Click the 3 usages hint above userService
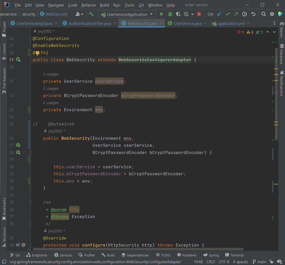 point(51,74)
